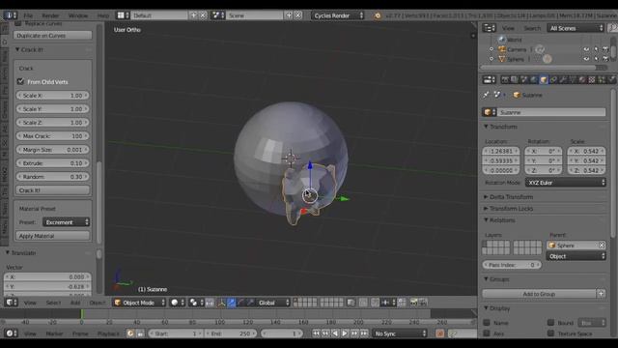Open Modifiers wrench tab icon
This screenshot has width=618, height=348.
point(563,79)
